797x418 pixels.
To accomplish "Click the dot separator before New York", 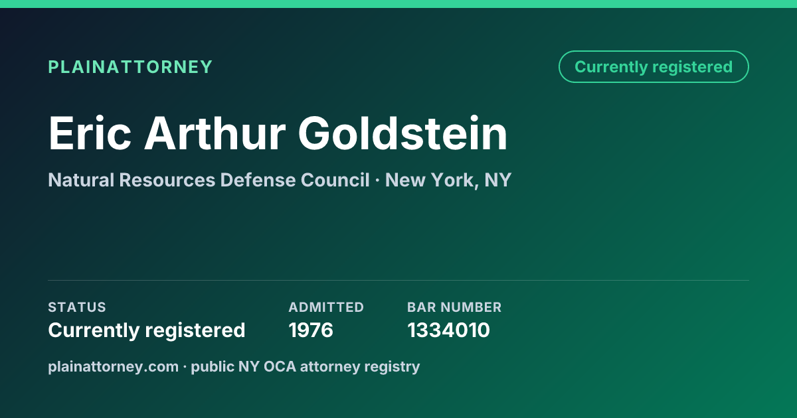I will click(x=377, y=180).
